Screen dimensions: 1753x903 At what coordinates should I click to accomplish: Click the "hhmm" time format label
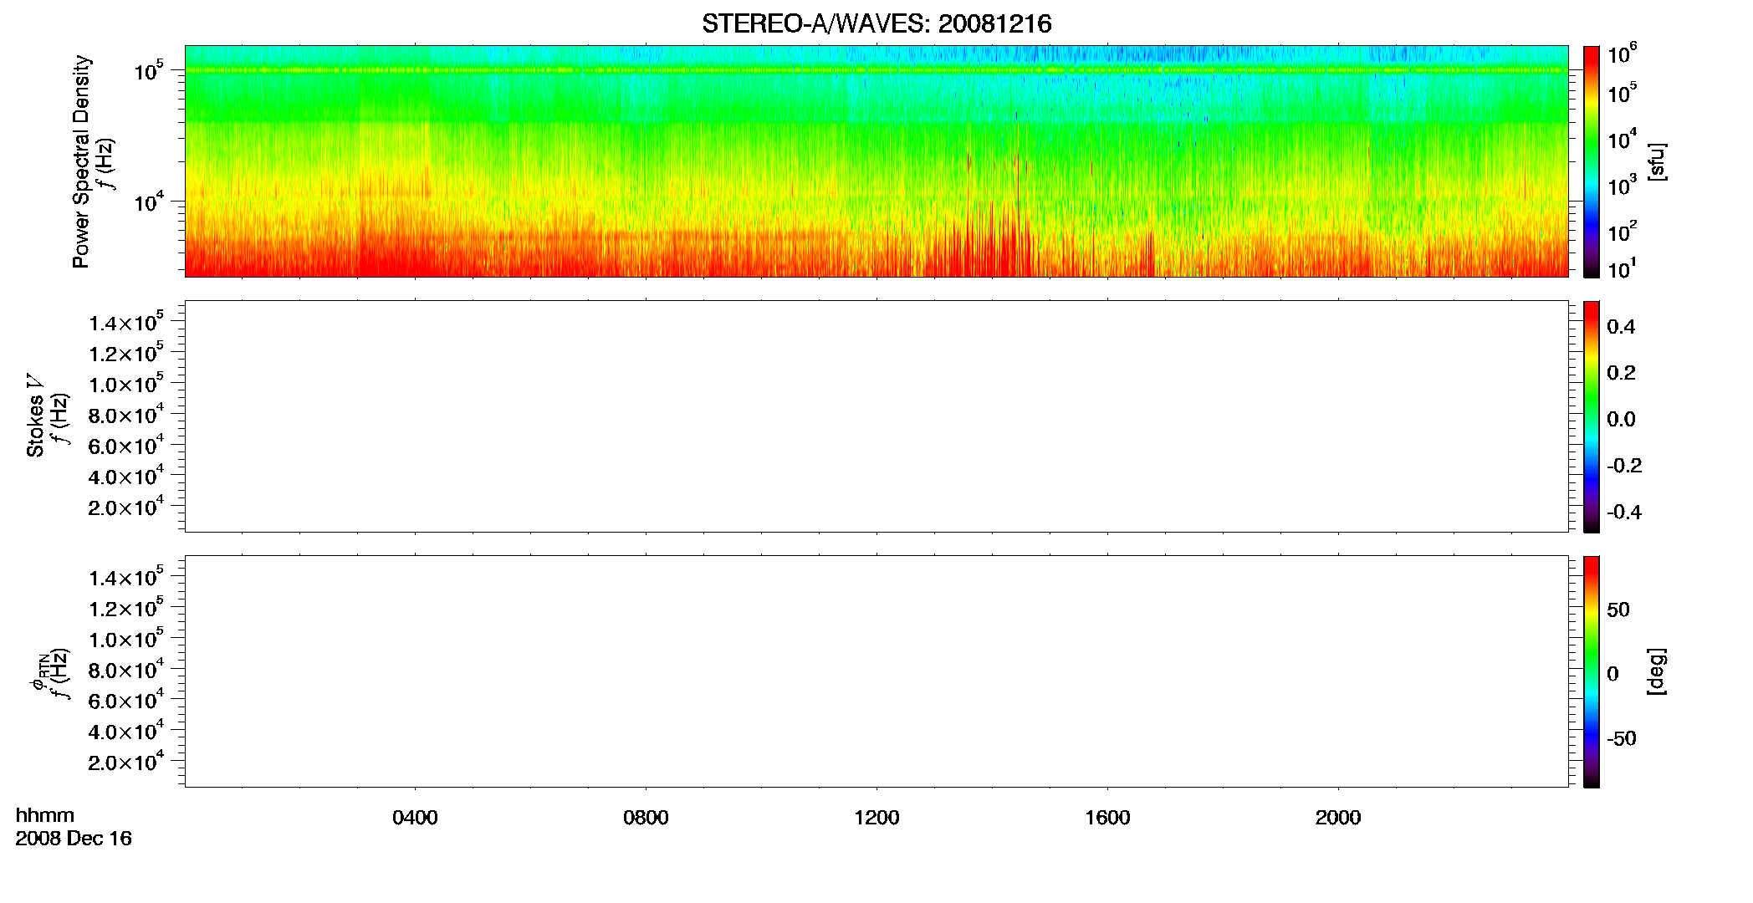45,815
